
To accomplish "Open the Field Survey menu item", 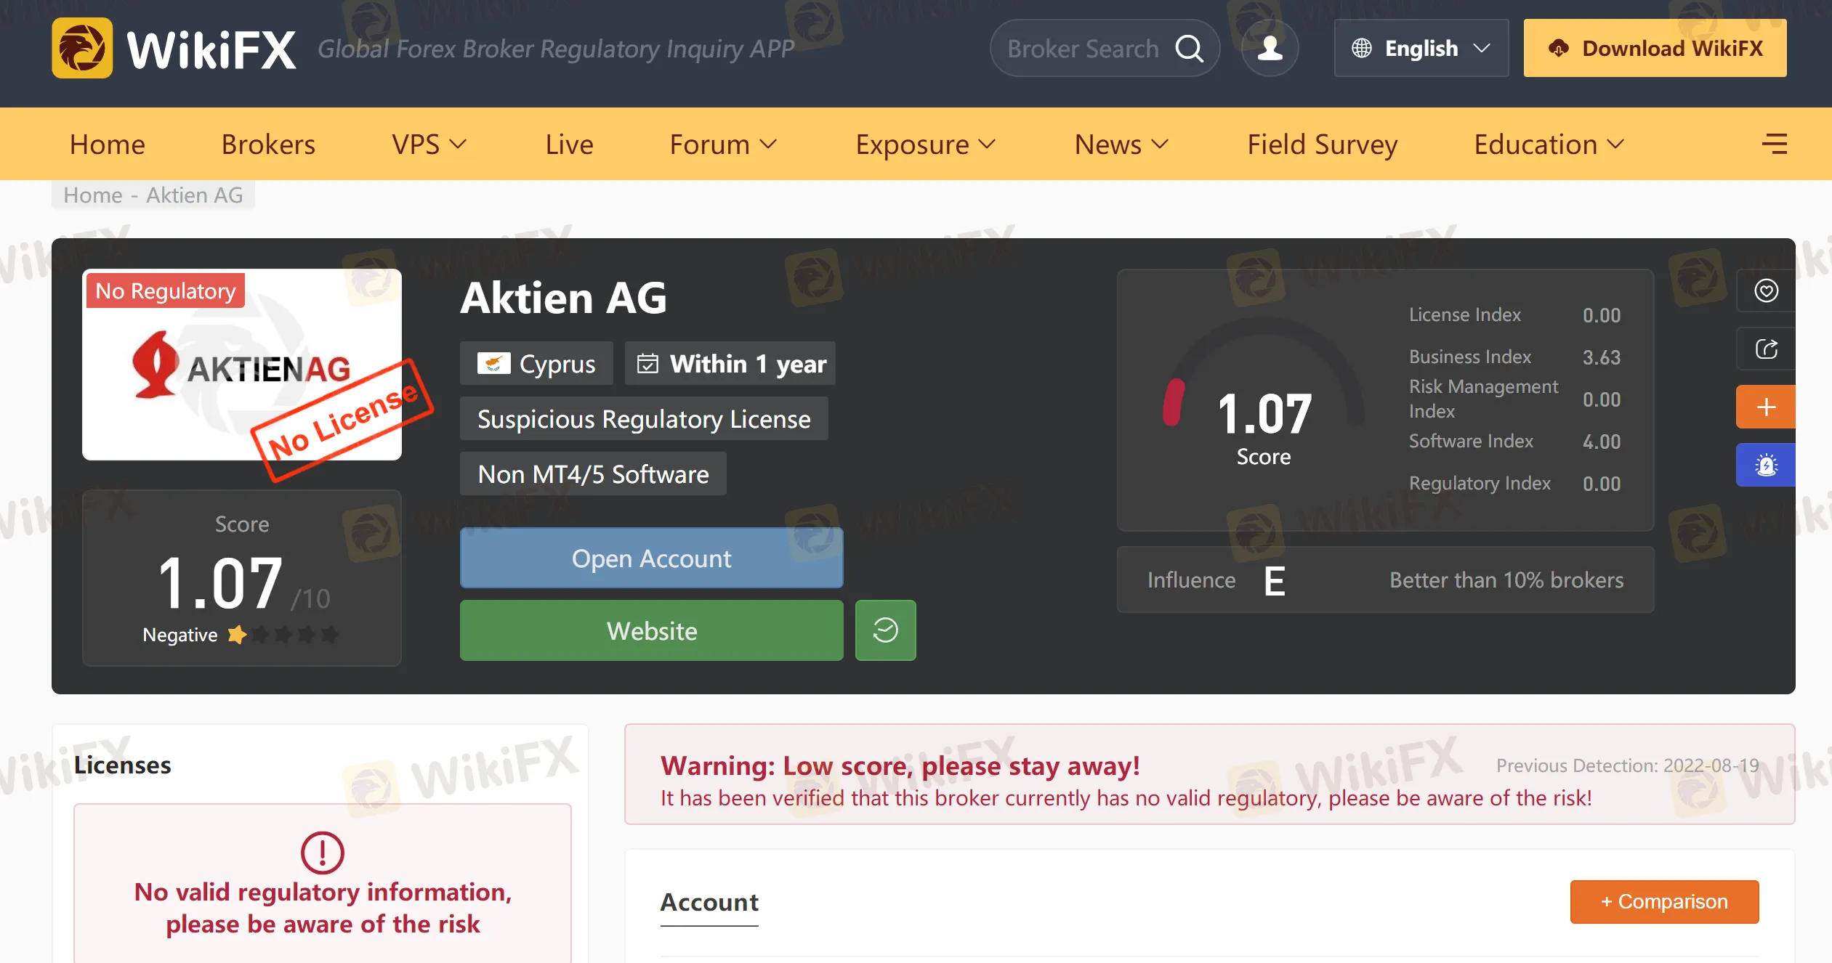I will [x=1323, y=145].
